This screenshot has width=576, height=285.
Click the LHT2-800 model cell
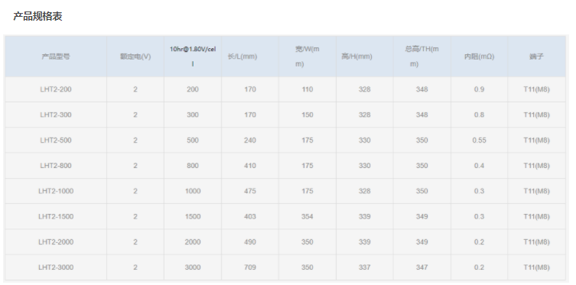(56, 166)
